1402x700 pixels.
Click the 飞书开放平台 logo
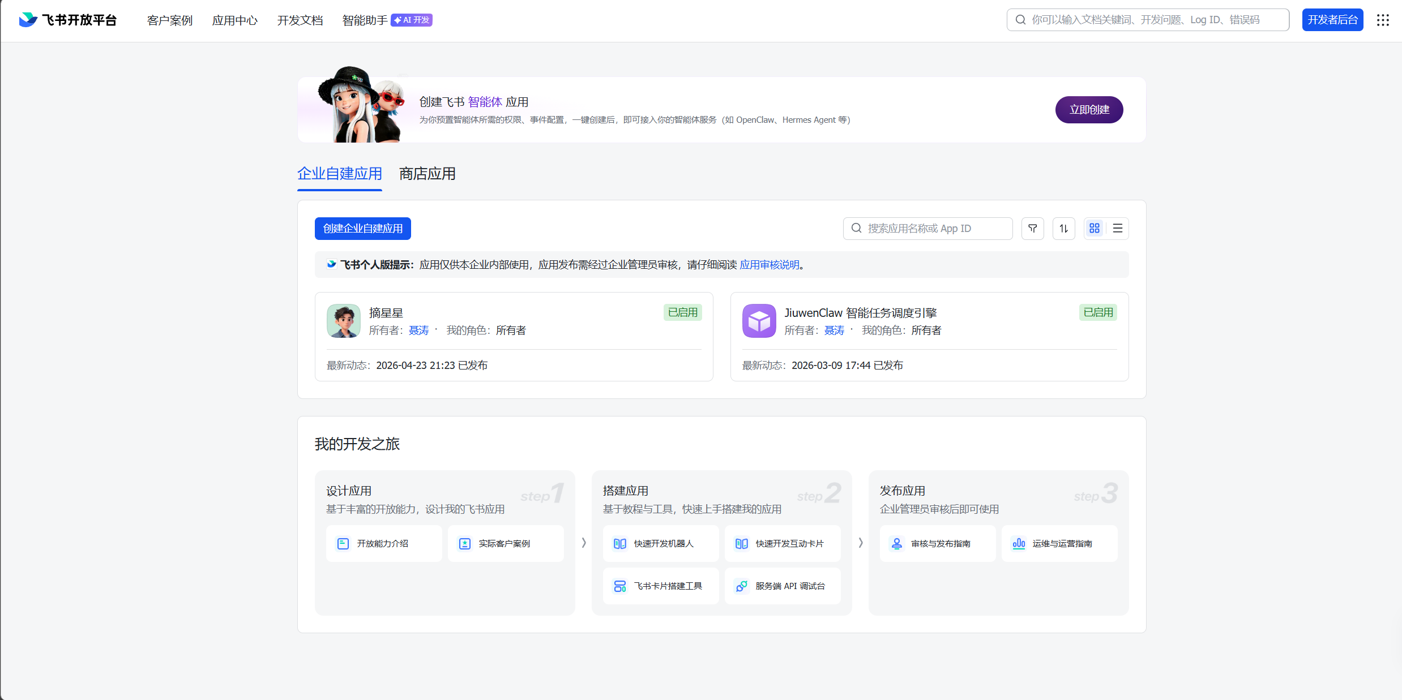click(x=68, y=20)
